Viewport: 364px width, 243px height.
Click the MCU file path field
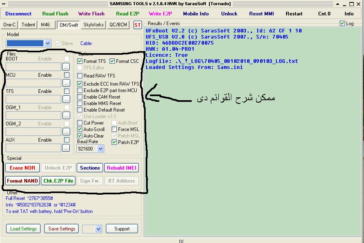tap(33, 83)
